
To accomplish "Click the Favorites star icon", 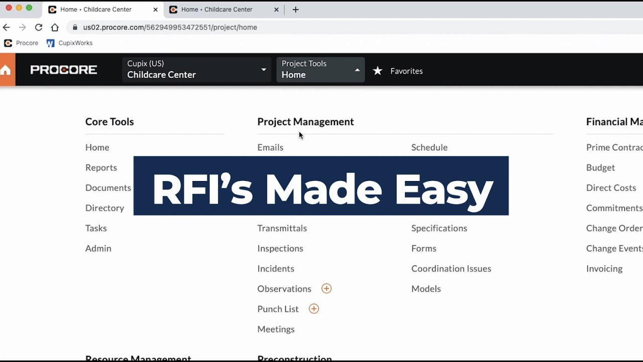I will point(378,71).
